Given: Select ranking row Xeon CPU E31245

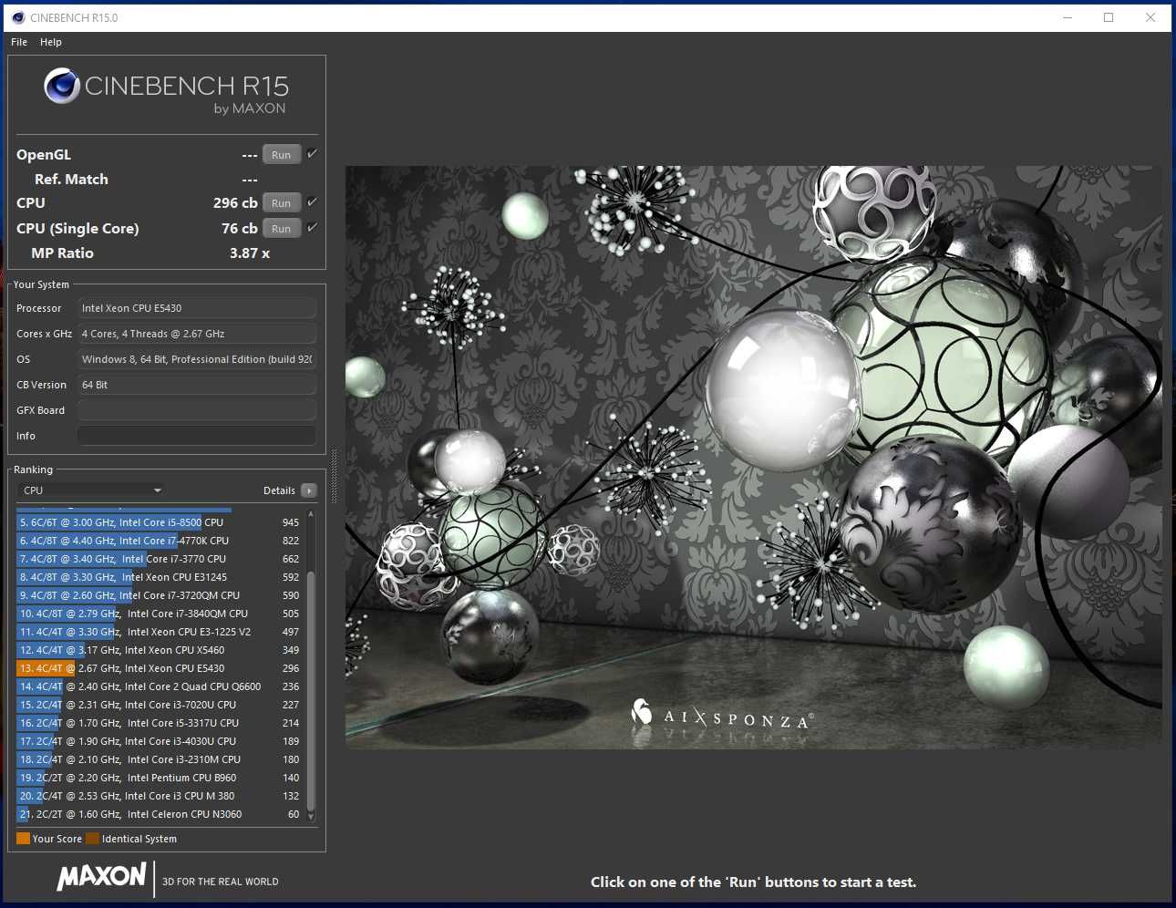Looking at the screenshot, I should coord(160,577).
